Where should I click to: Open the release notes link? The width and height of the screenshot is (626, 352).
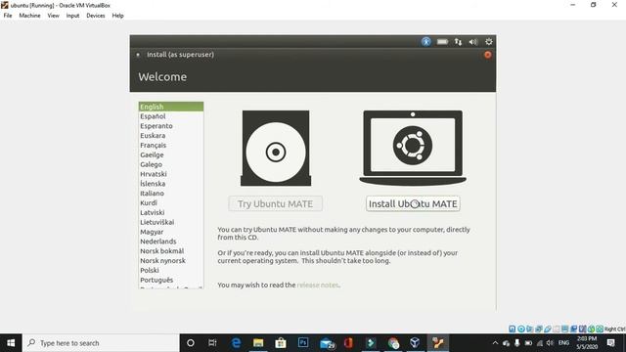tap(318, 285)
